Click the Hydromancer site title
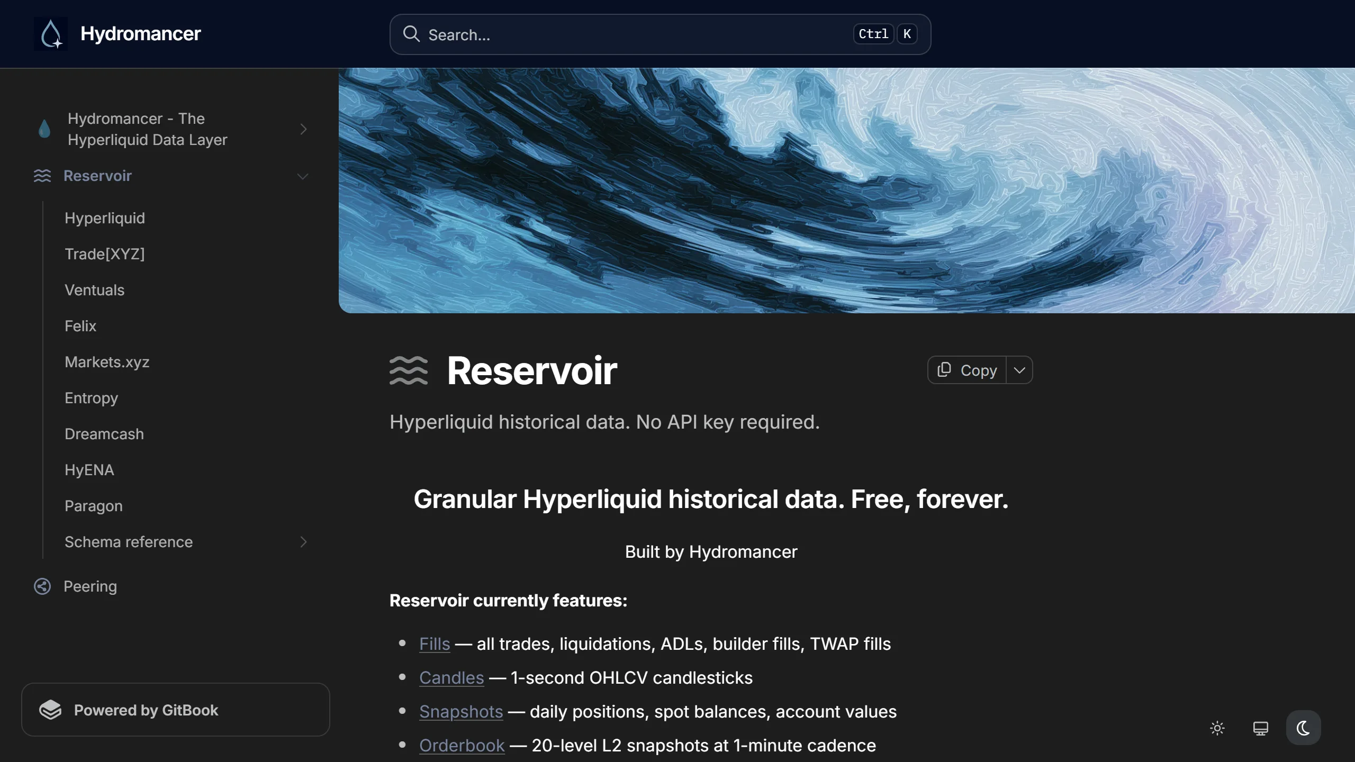1355x762 pixels. [140, 34]
